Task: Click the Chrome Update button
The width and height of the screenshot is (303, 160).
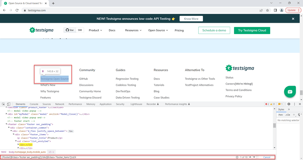Action: pyautogui.click(x=293, y=10)
